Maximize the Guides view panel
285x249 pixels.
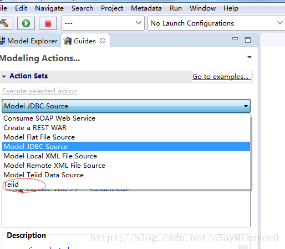pos(248,40)
